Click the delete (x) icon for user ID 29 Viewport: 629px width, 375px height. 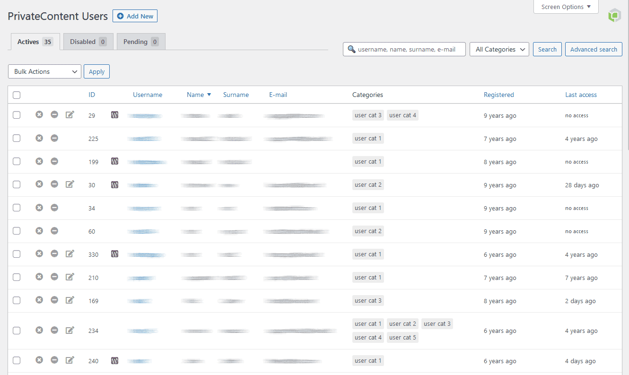pos(39,114)
